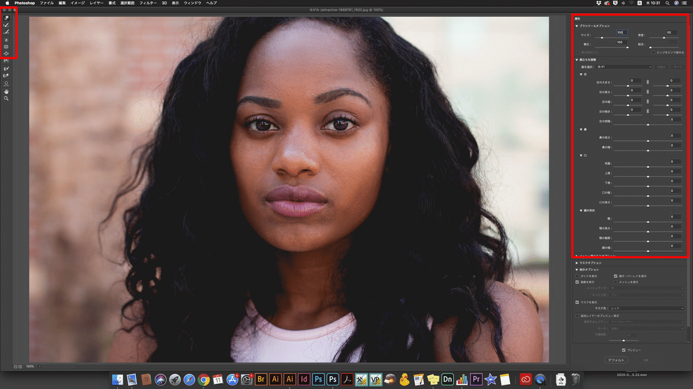This screenshot has height=389, width=693.
Task: Select the Thaw Mask tool
Action: [6, 75]
